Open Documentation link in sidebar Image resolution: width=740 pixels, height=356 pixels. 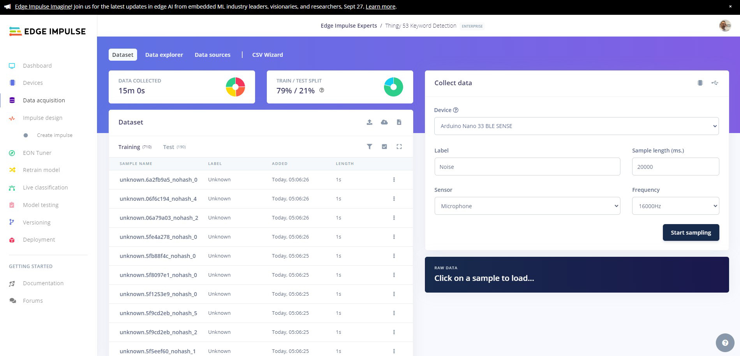(x=43, y=283)
